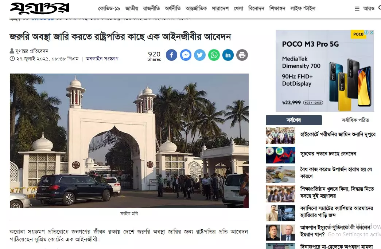Open কোভিড-১৯ menu section
Image resolution: width=381 pixels, height=249 pixels.
pos(109,8)
